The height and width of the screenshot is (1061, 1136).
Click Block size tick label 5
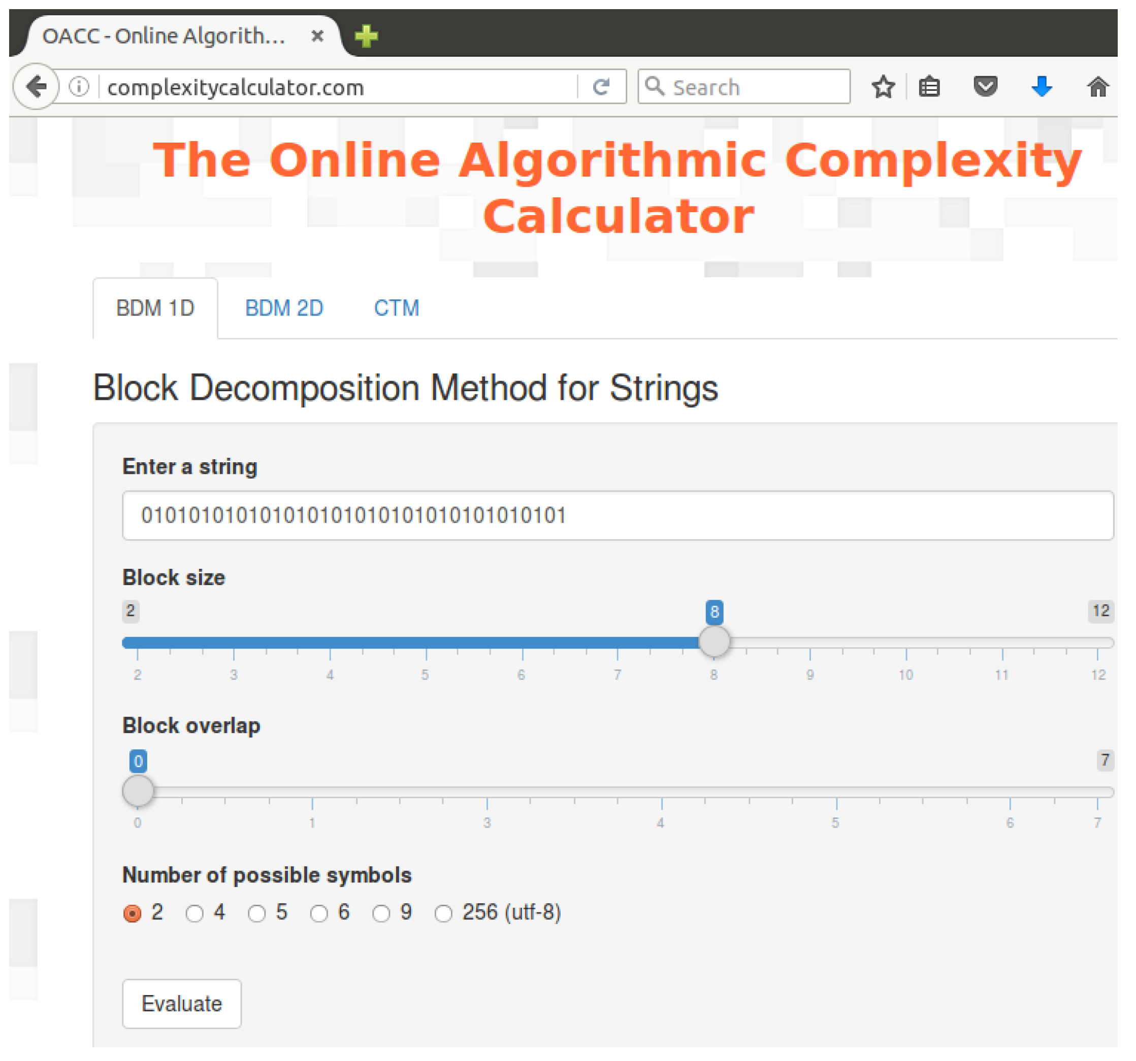coord(425,675)
